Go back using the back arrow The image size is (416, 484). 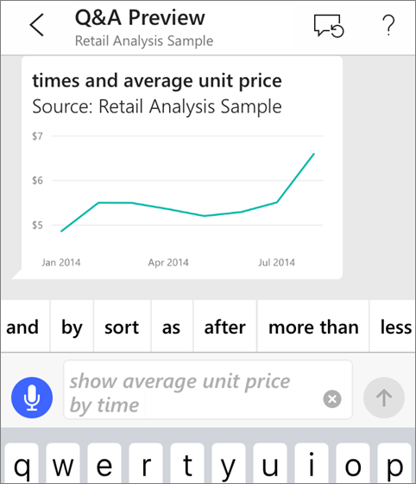(37, 25)
